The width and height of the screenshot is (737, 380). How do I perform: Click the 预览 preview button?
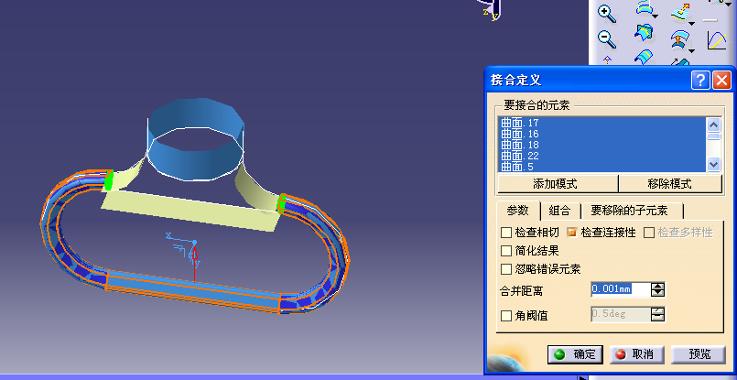coord(699,354)
